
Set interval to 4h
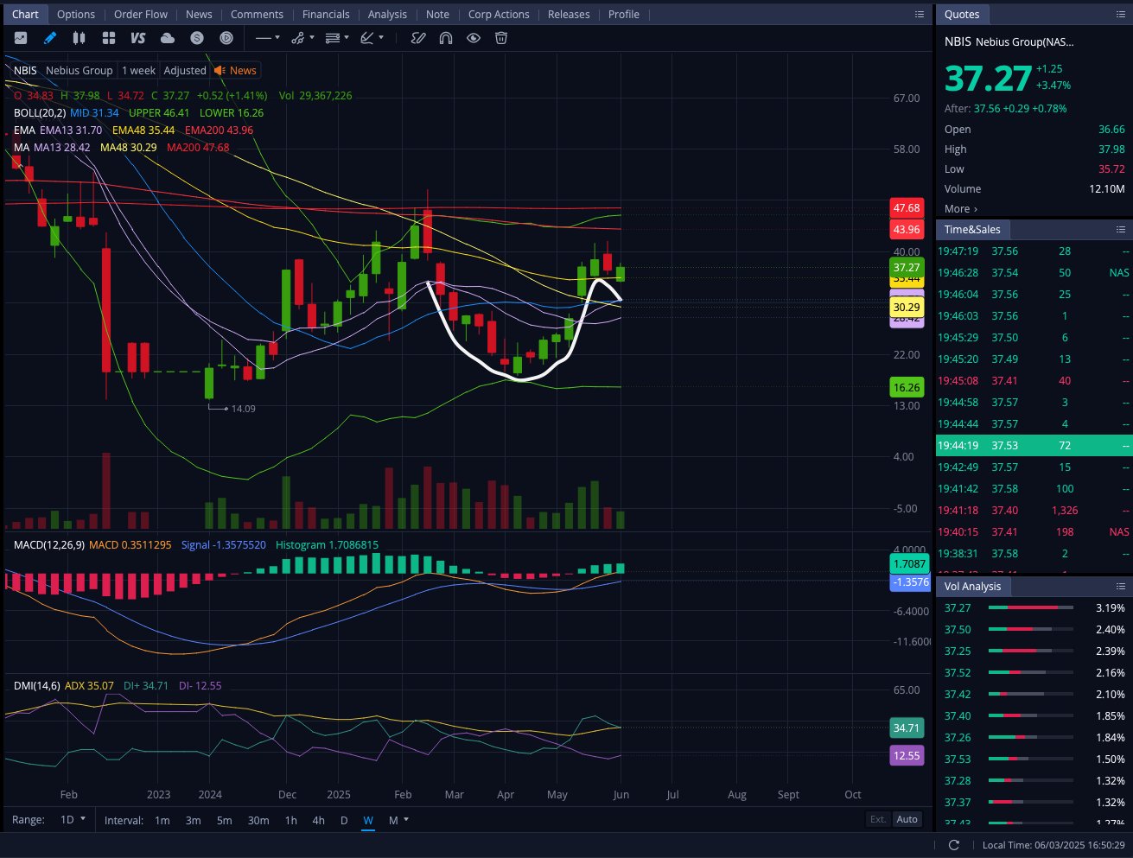[x=318, y=820]
